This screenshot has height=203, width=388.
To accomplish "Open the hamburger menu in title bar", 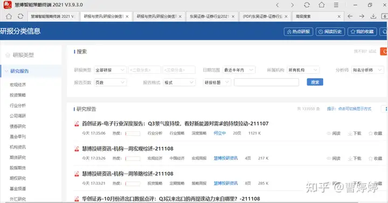I will click(x=336, y=5).
